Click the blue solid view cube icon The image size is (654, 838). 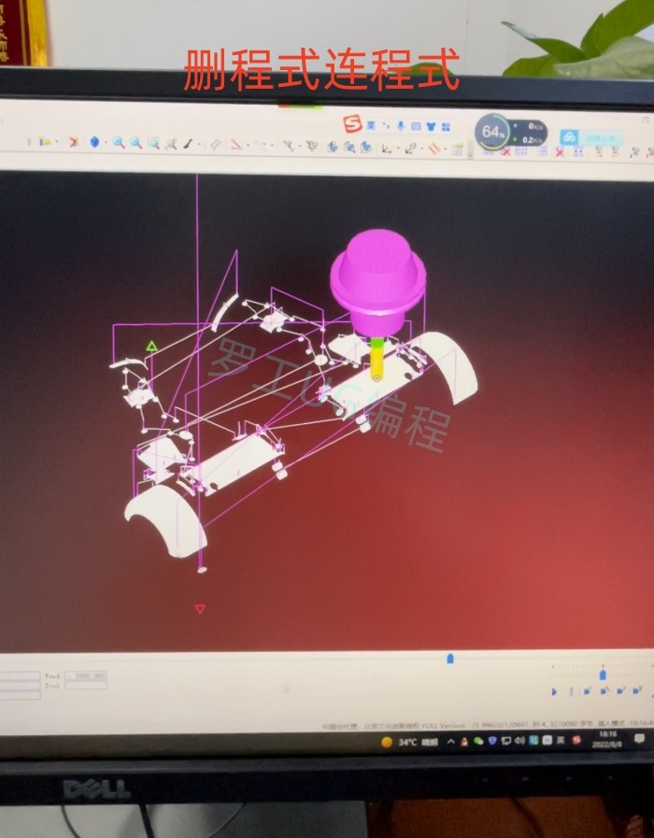(x=94, y=142)
